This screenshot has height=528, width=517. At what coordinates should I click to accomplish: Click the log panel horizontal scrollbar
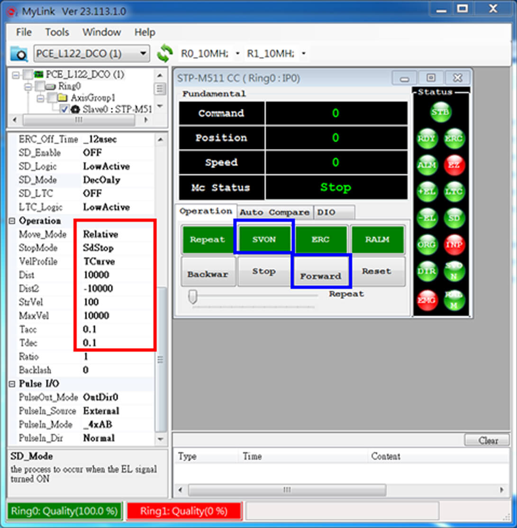(x=287, y=490)
